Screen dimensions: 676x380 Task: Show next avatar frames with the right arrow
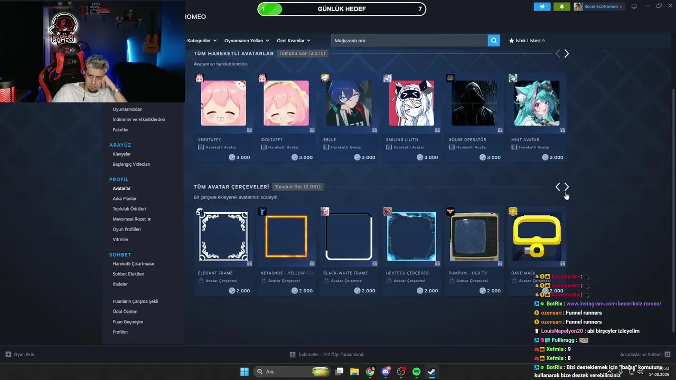(x=567, y=187)
